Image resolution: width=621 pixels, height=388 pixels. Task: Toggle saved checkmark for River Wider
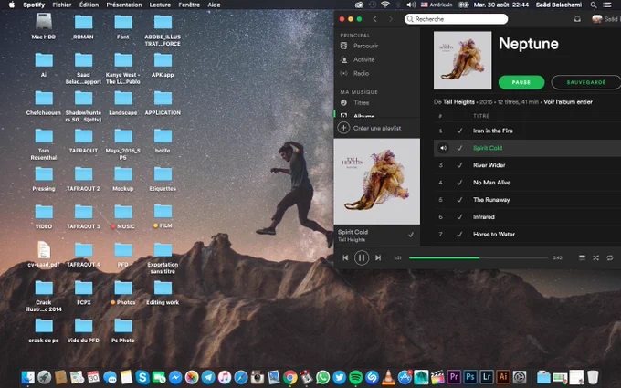coord(459,165)
